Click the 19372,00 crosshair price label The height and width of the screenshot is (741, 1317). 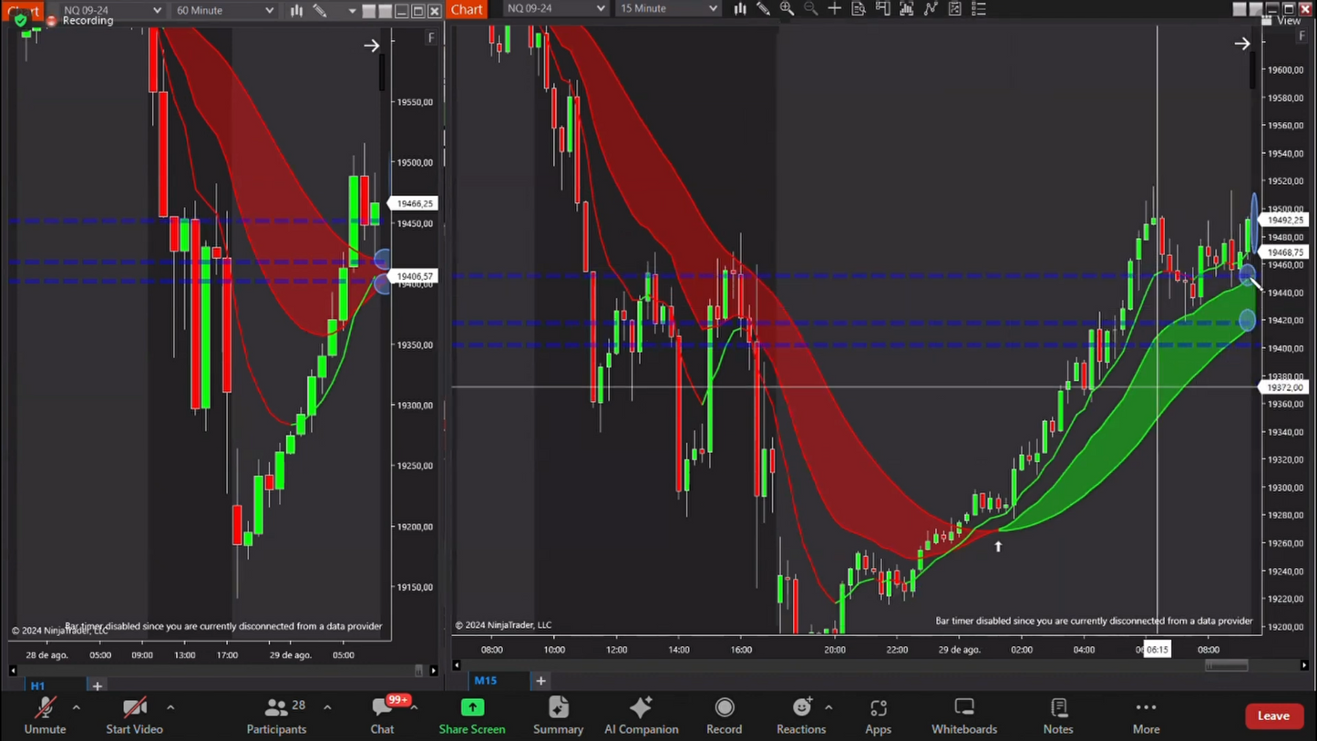pyautogui.click(x=1283, y=387)
